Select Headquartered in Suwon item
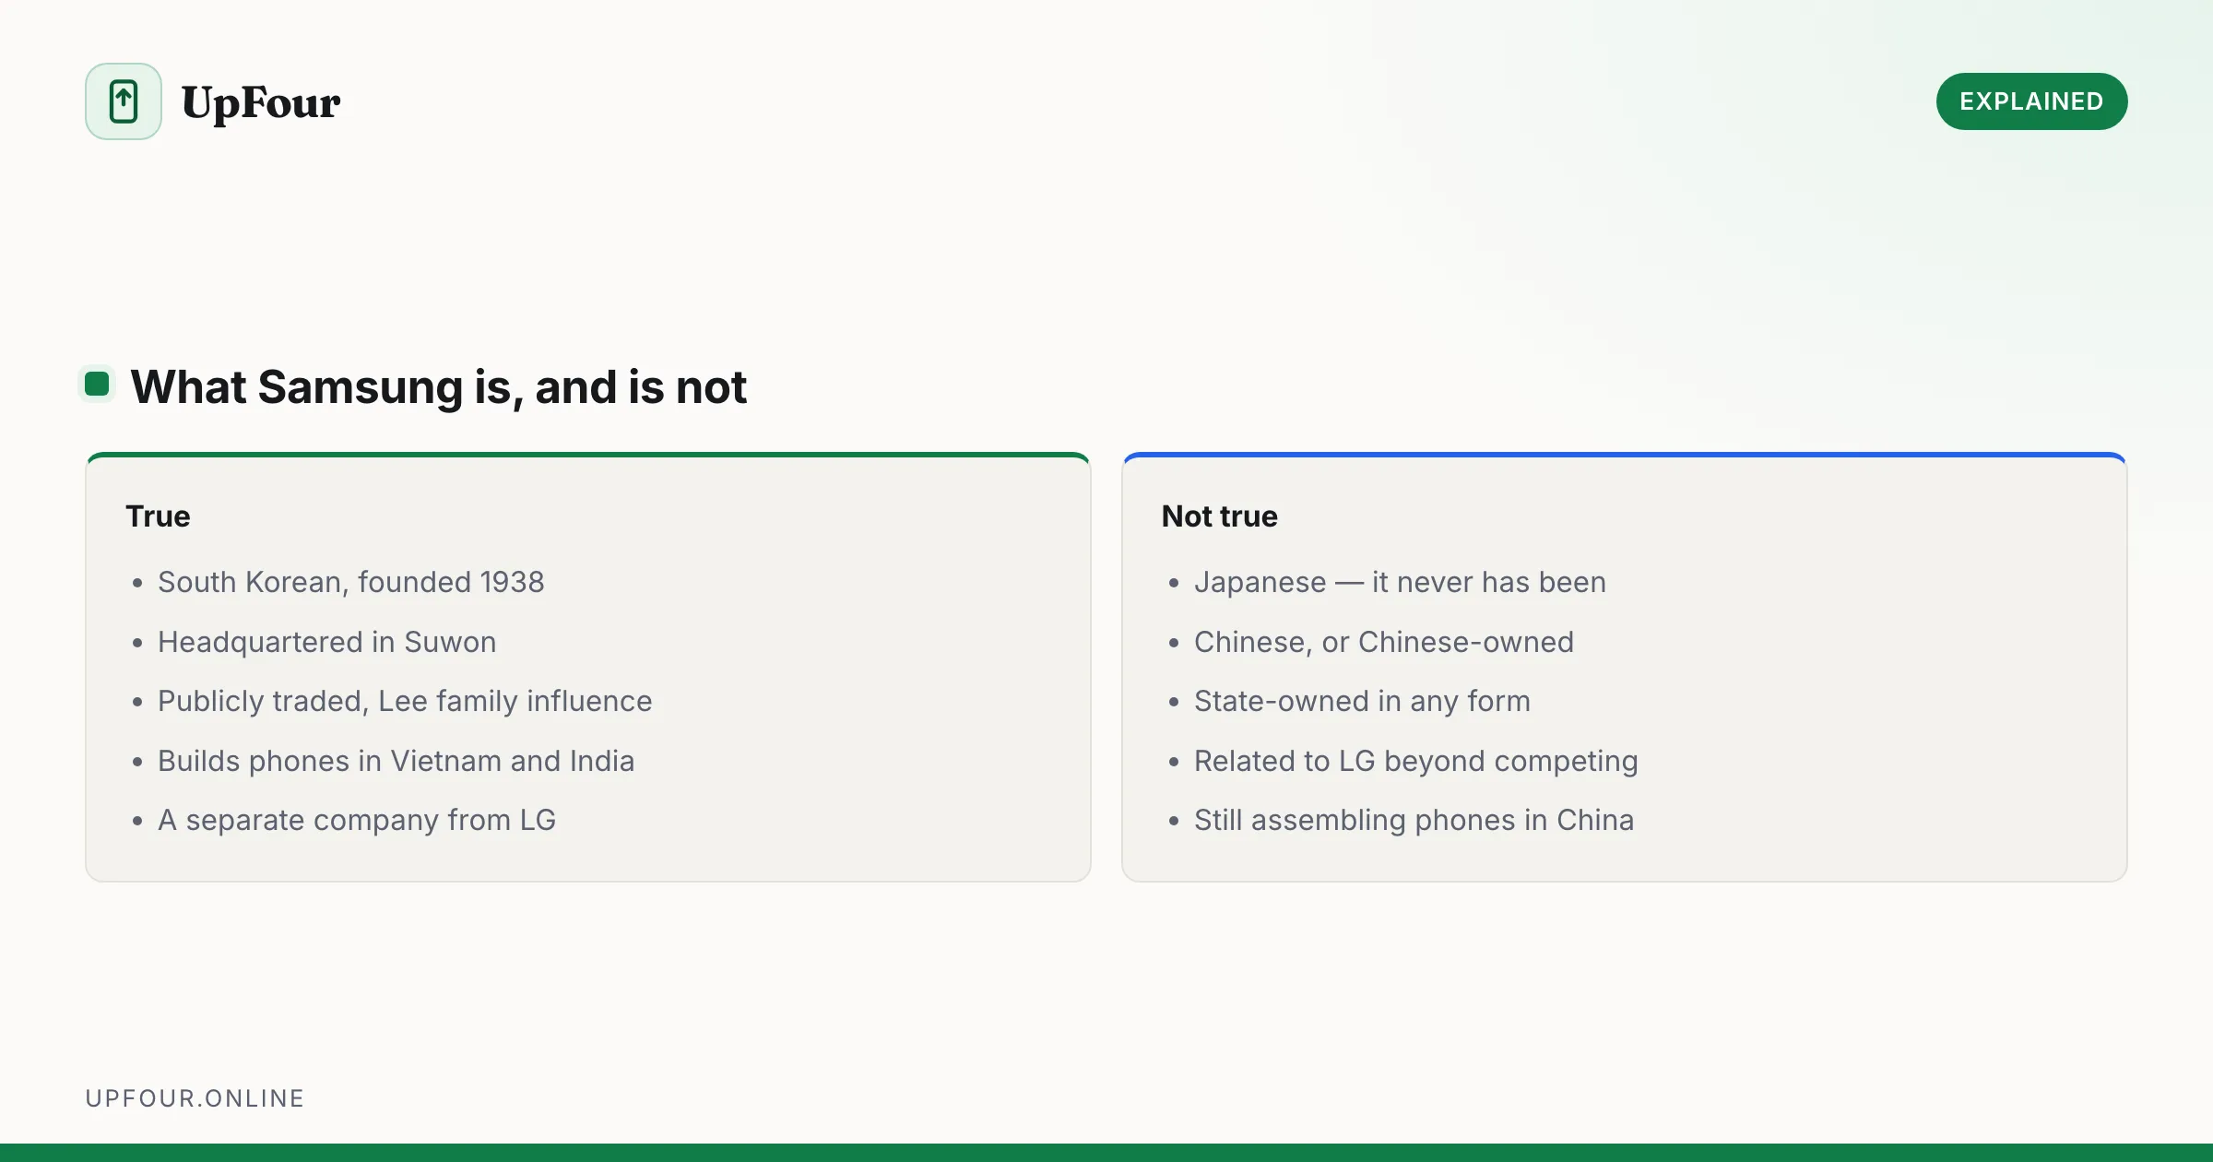2213x1162 pixels. coord(327,642)
